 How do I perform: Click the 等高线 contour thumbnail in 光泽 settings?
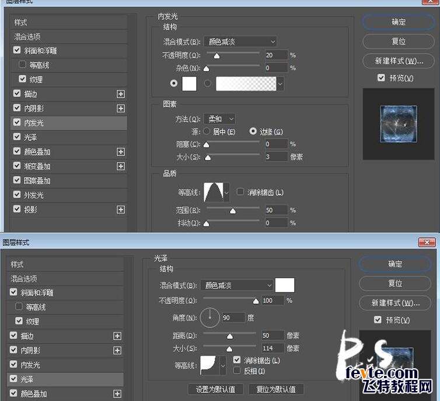(209, 365)
